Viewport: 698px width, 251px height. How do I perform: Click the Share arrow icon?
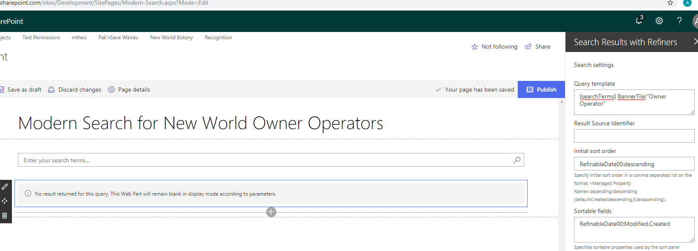click(528, 46)
